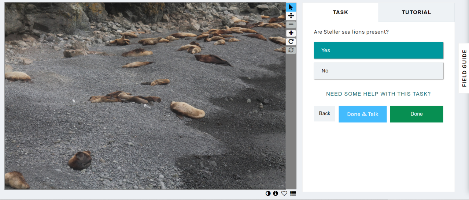Screen dimensions: 469x200
Task: Zoom out with the minus button
Action: click(291, 24)
